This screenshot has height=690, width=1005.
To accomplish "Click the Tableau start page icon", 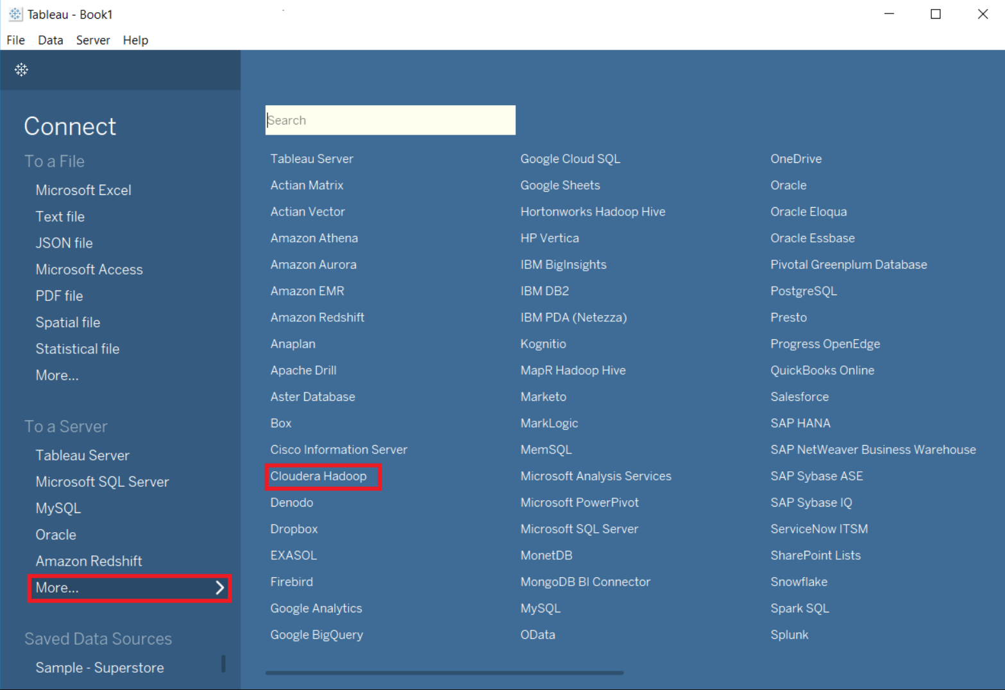I will [x=21, y=70].
